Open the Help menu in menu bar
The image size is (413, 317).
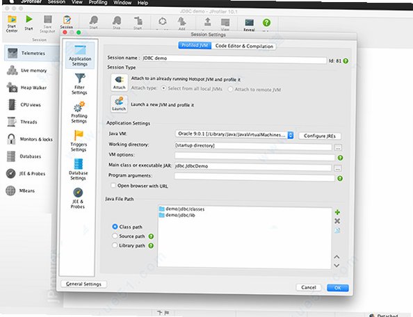(x=143, y=3)
